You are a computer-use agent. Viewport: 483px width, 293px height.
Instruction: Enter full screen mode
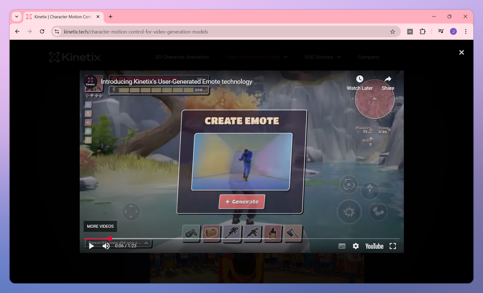pyautogui.click(x=393, y=246)
